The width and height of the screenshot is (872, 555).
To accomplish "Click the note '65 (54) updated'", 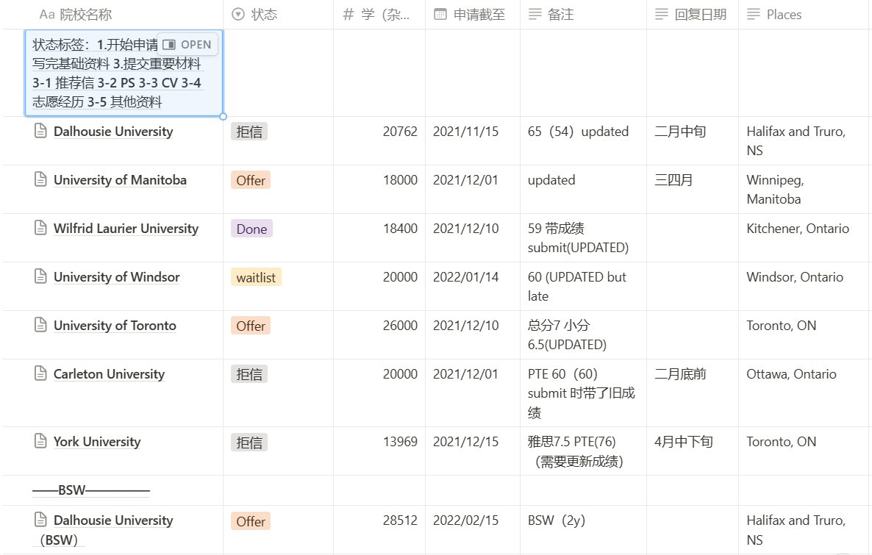I will tap(579, 132).
